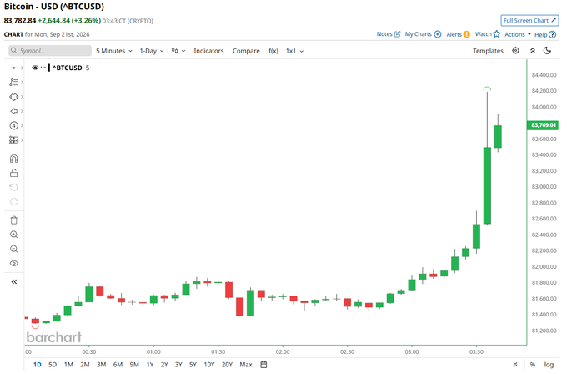This screenshot has height=374, width=567.
Task: Click the green high-of-day marker arc
Action: pyautogui.click(x=487, y=88)
